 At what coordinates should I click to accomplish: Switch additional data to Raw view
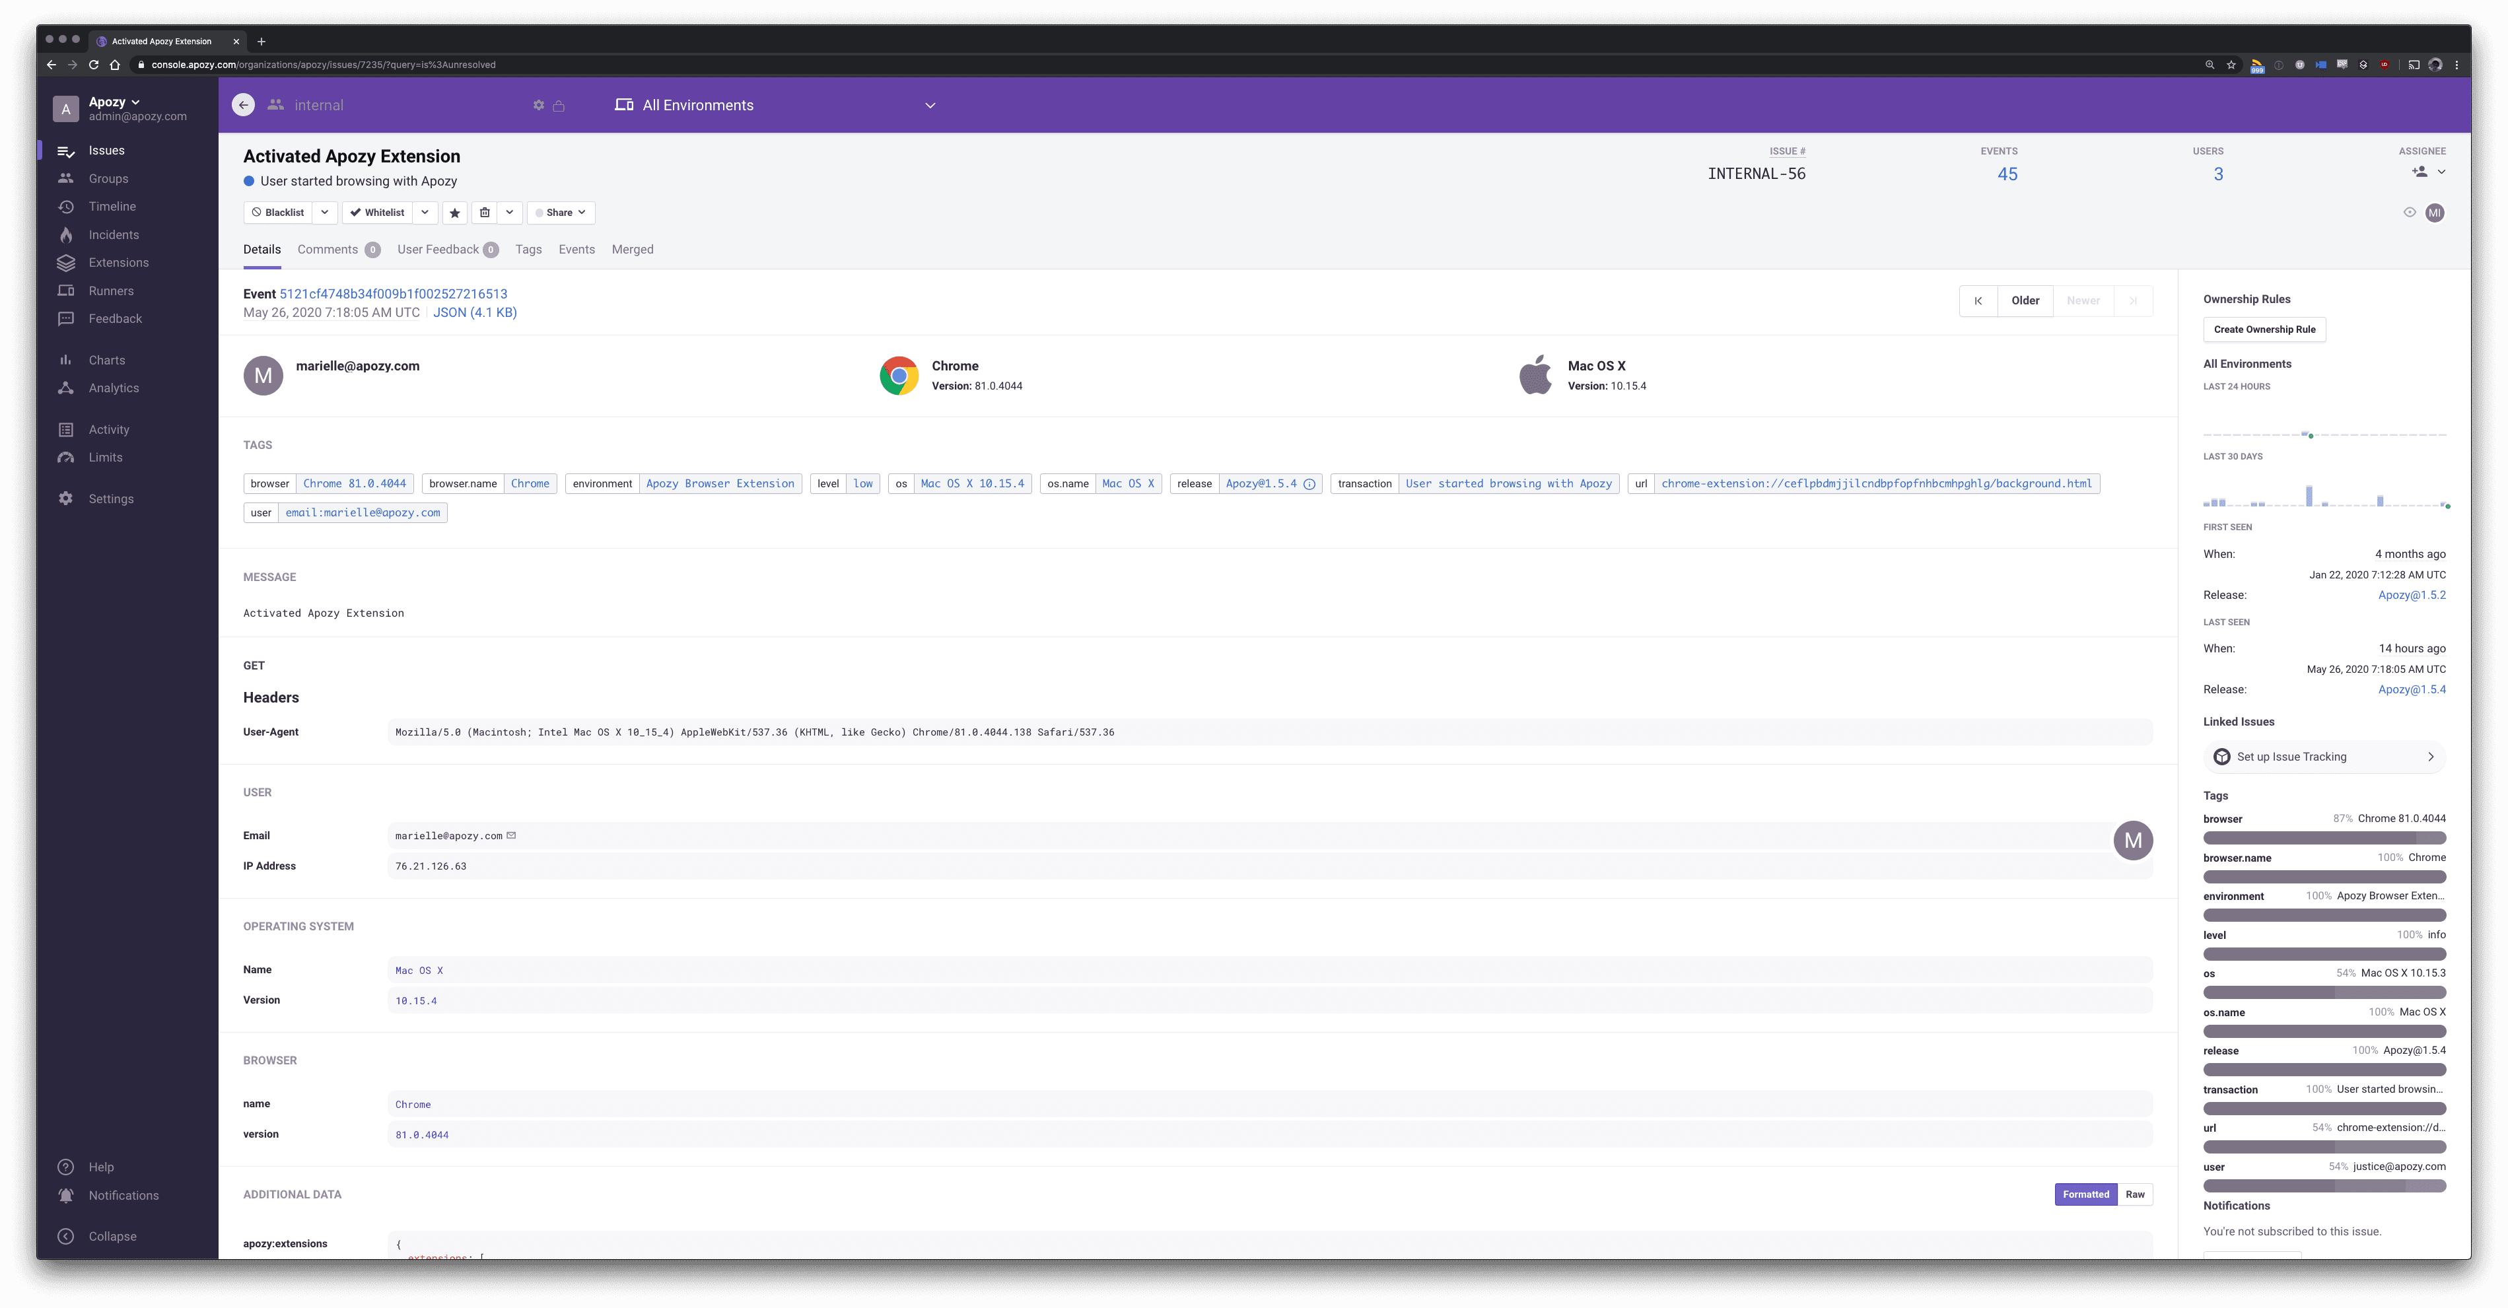coord(2134,1194)
